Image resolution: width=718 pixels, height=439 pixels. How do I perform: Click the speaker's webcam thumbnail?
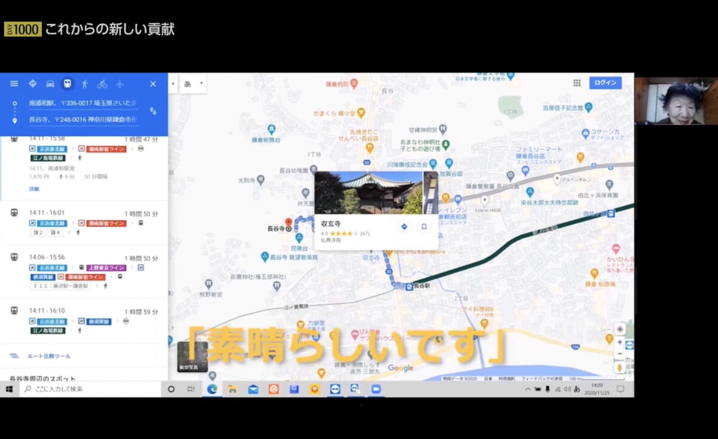676,101
